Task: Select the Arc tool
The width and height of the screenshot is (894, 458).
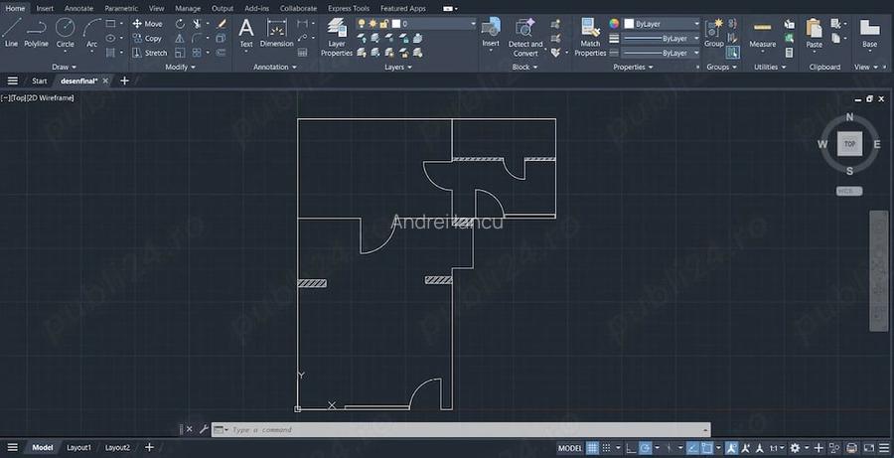Action: pyautogui.click(x=91, y=34)
